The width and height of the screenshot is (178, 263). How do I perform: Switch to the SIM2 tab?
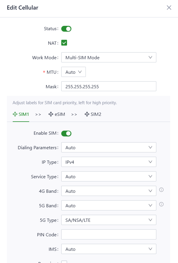pyautogui.click(x=96, y=114)
